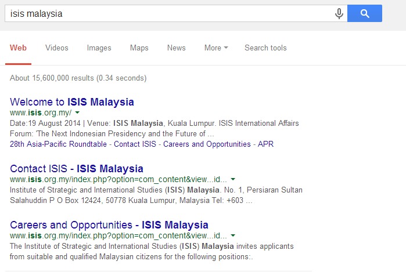Open '28th Asia-Pacific Roundtable' sitelink

pos(58,144)
